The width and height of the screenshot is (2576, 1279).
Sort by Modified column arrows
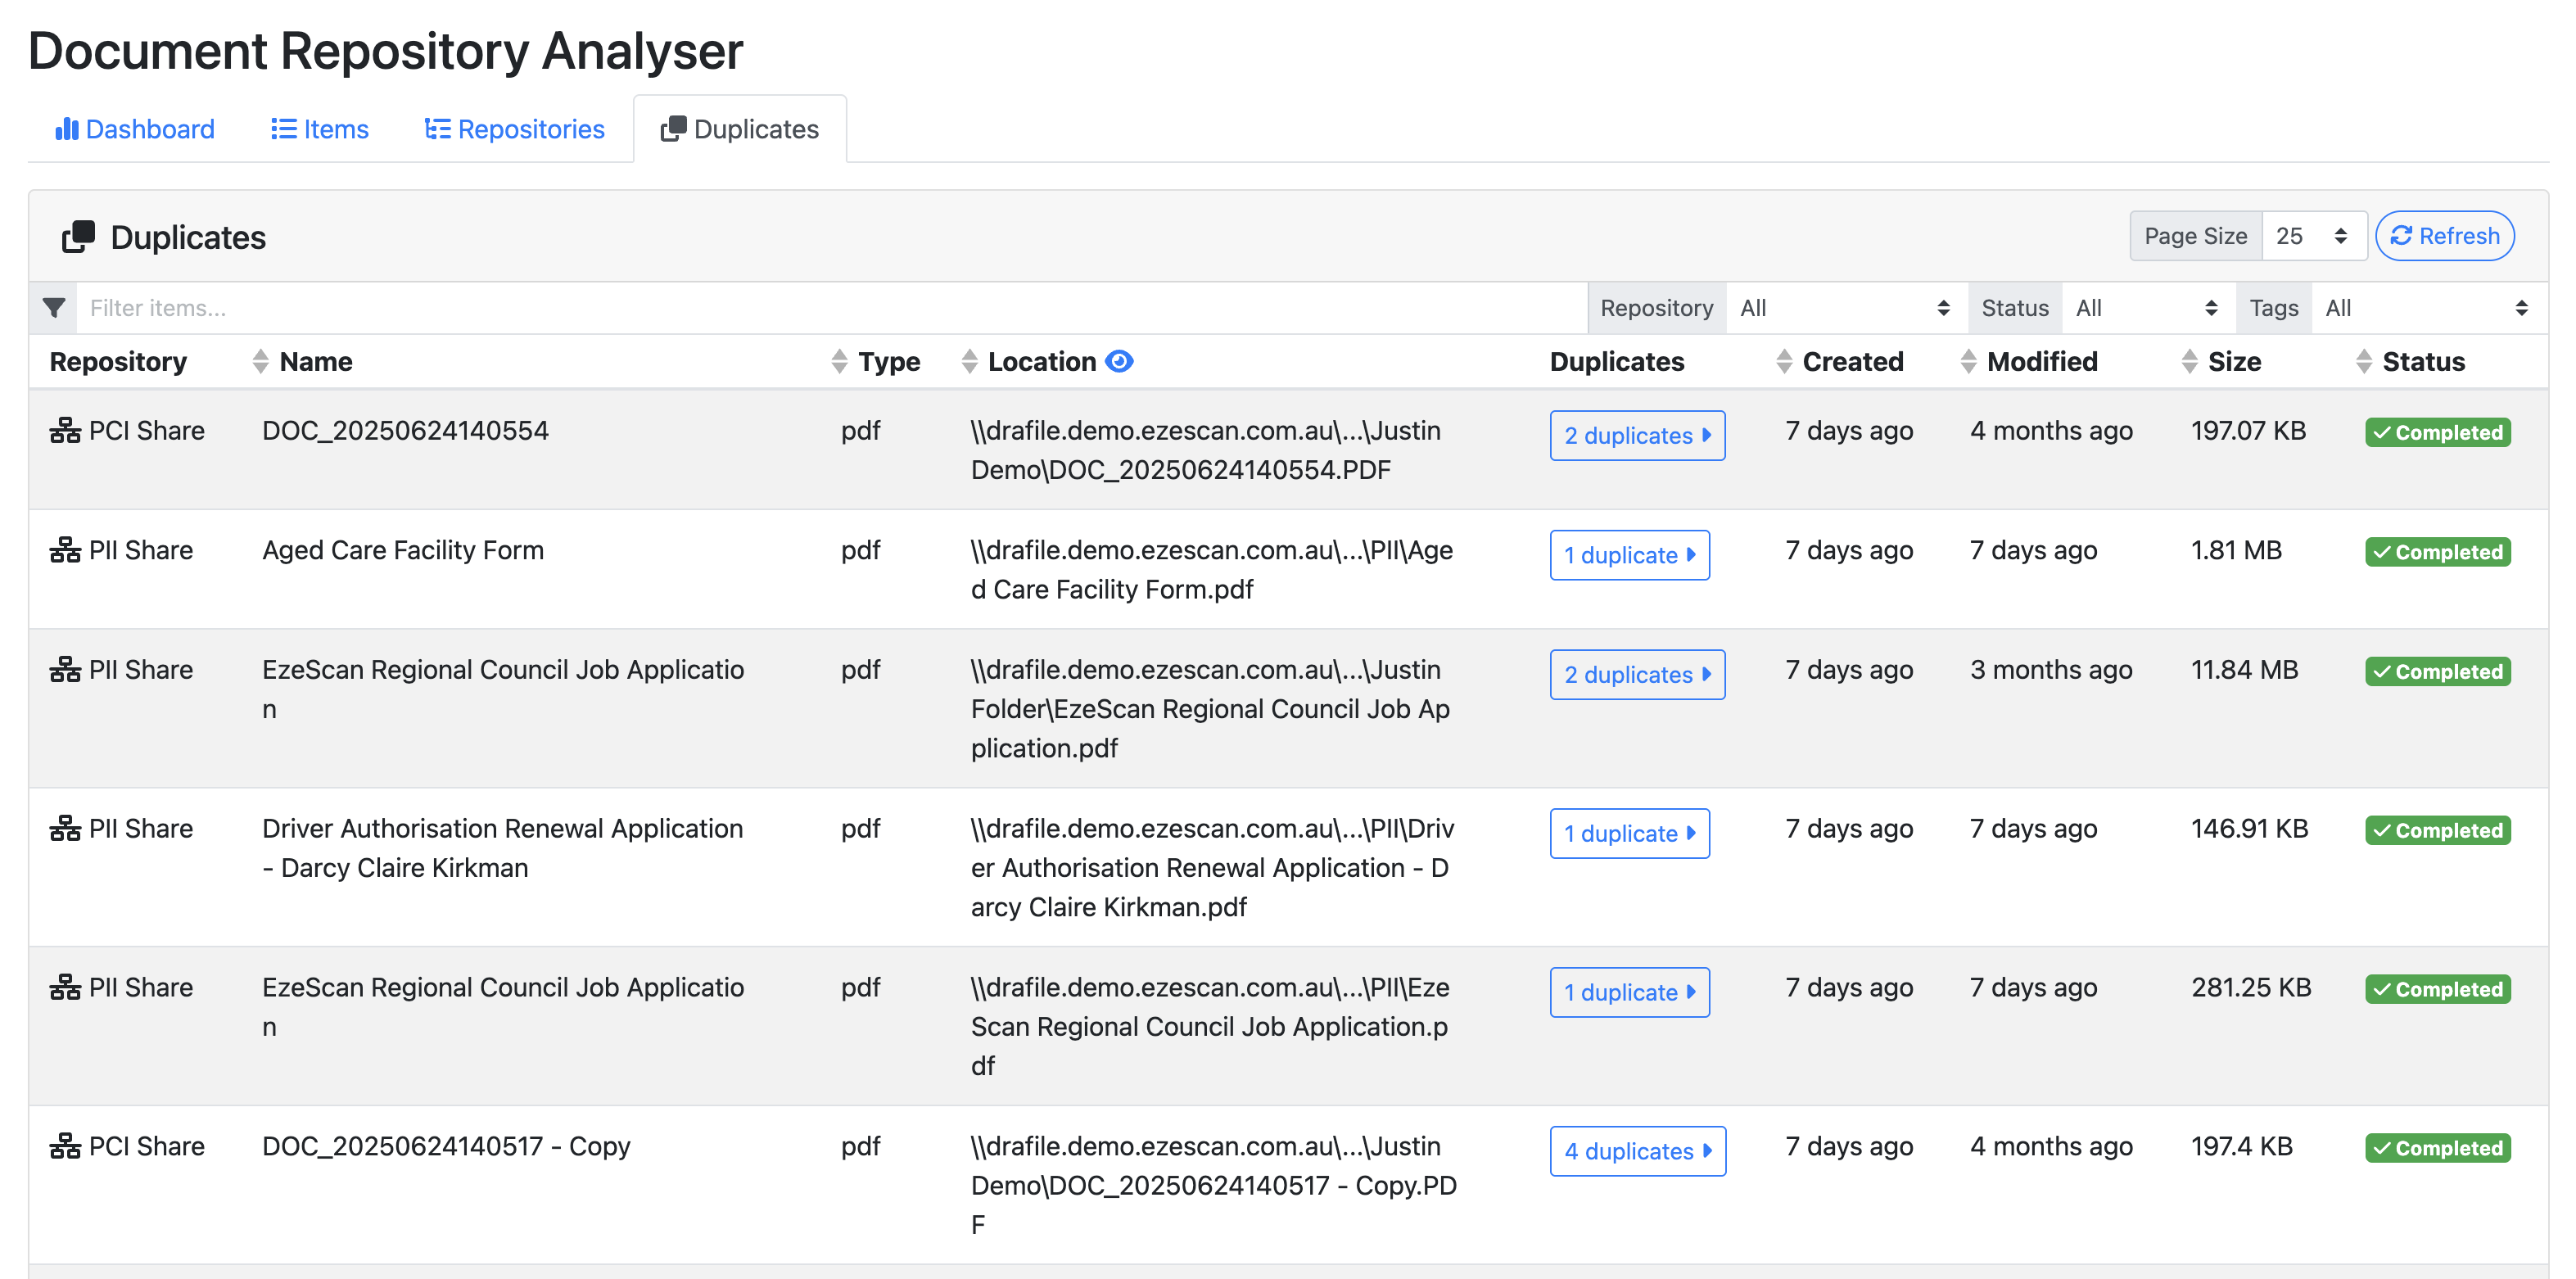click(x=1968, y=361)
